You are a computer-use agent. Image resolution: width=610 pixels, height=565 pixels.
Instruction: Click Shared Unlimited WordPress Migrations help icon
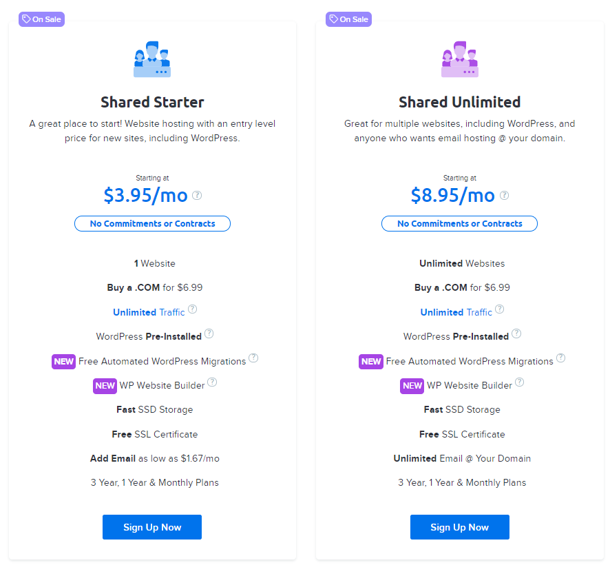pyautogui.click(x=561, y=358)
